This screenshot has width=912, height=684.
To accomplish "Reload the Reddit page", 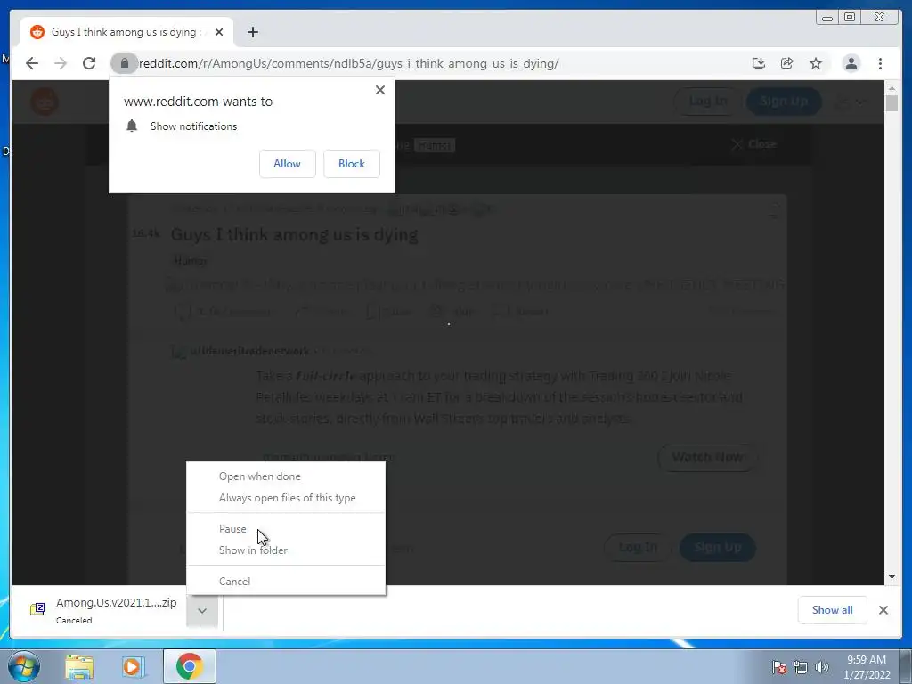I will click(89, 63).
